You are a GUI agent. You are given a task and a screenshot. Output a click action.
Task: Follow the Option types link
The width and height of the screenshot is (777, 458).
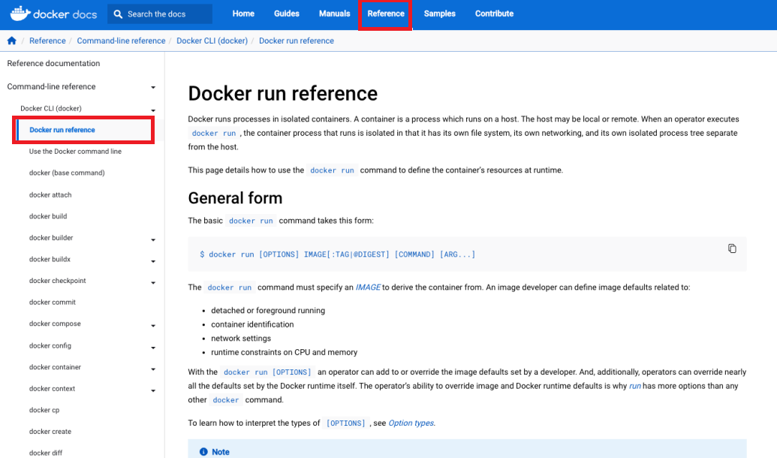tap(411, 423)
